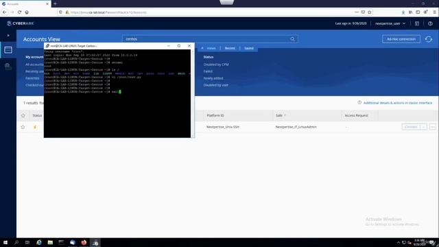Click the lightning status icon in row

(35, 127)
